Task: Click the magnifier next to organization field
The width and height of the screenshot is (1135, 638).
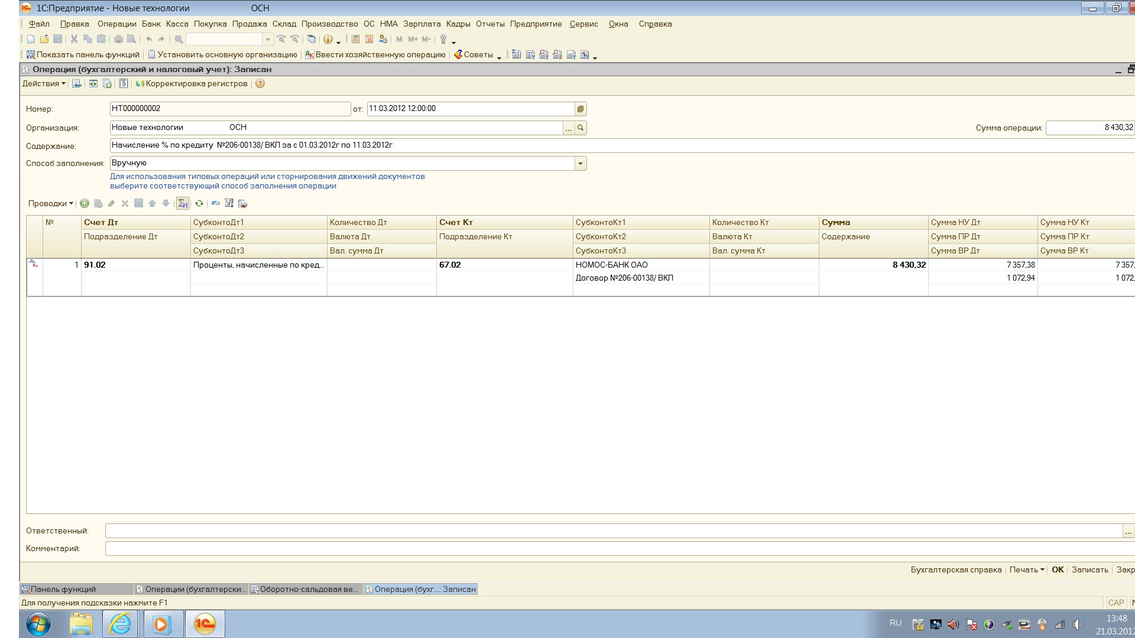Action: pos(581,128)
